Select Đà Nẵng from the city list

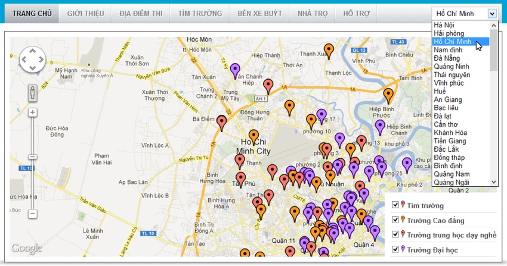coord(461,58)
